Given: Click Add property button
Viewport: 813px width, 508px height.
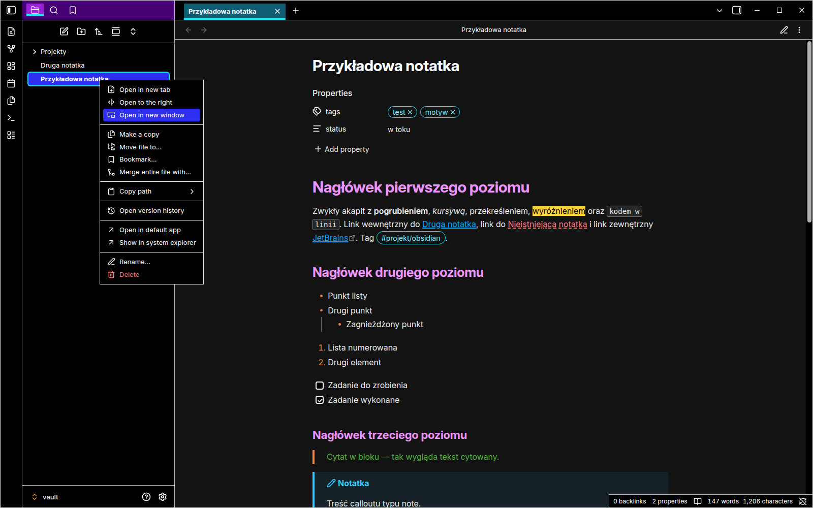Looking at the screenshot, I should [x=341, y=149].
